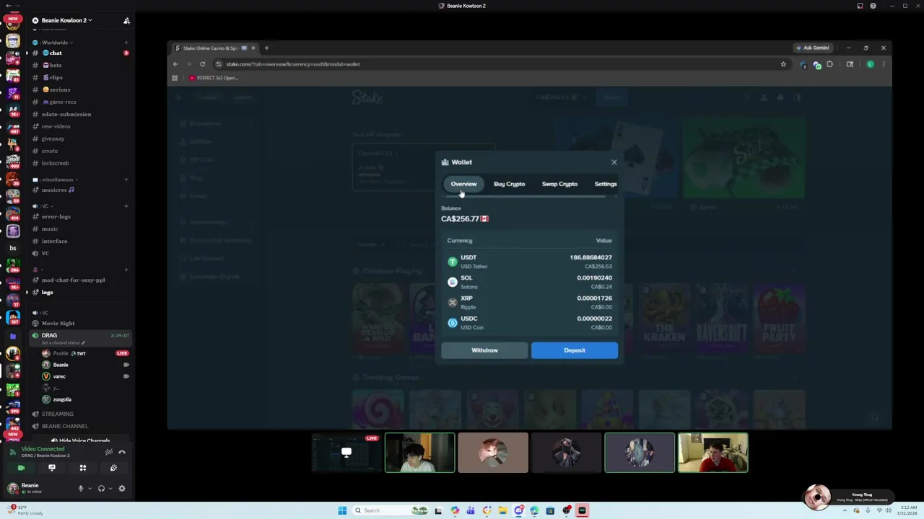The height and width of the screenshot is (519, 924).
Task: Open the Wallet Settings tab
Action: click(605, 184)
